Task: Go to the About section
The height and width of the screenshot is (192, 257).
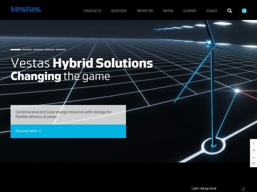Action: (212, 11)
